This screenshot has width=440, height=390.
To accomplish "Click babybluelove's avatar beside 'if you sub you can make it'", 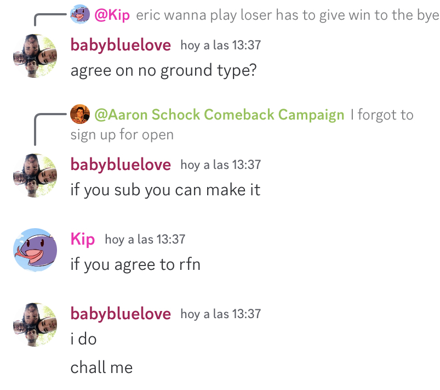I will point(35,176).
